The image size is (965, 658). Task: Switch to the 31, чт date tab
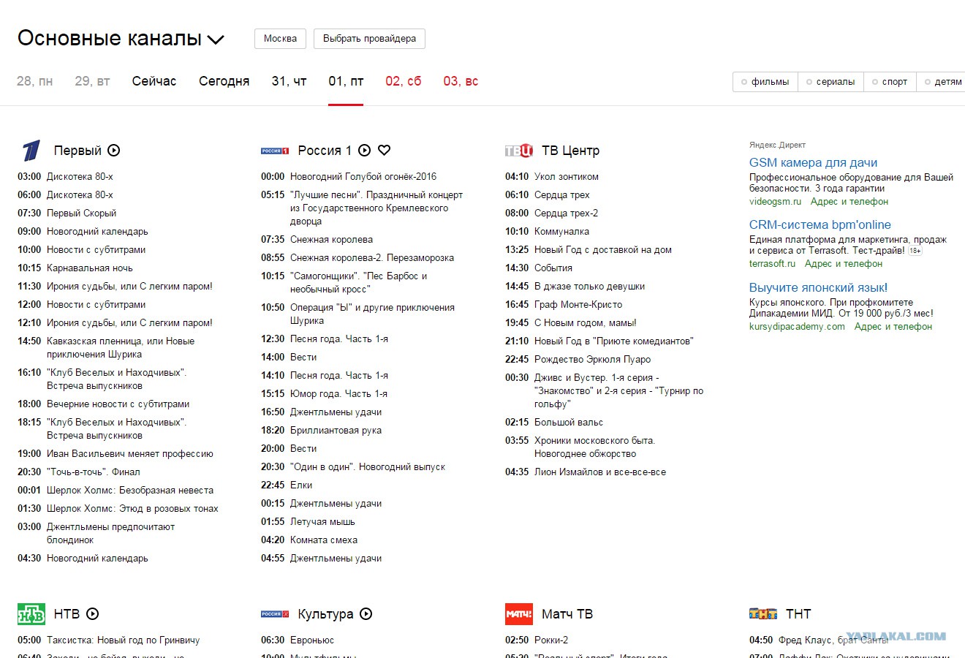pos(289,81)
